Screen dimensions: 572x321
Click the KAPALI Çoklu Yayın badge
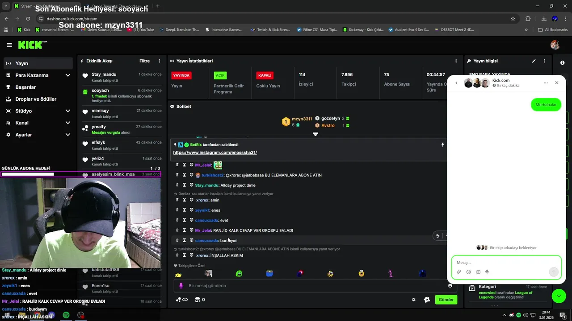coord(265,75)
